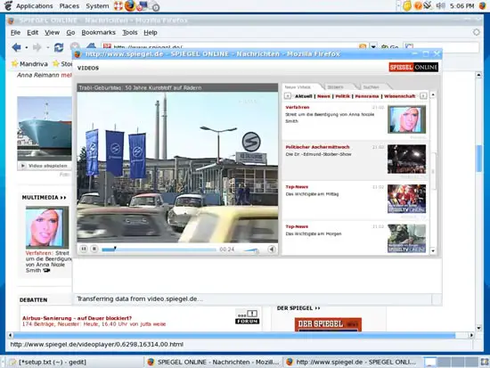
Task: Click the search engine icon in search box
Action: click(x=409, y=47)
